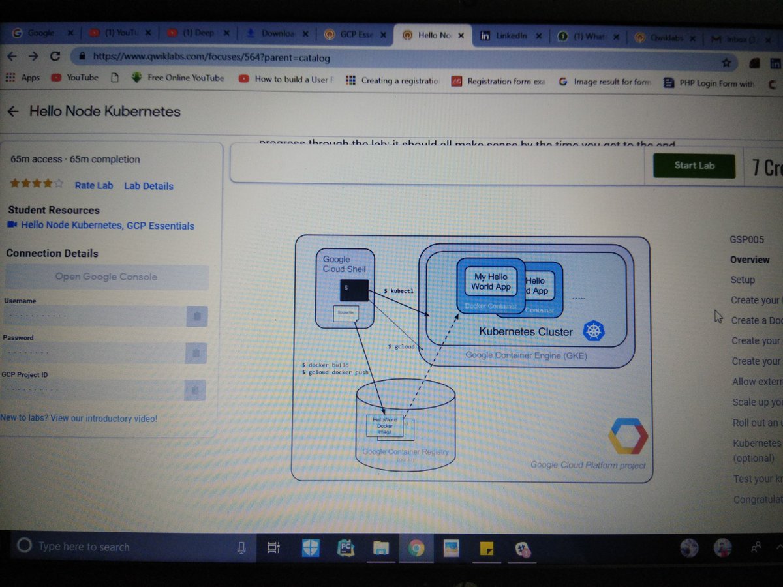783x587 pixels.
Task: Copy the Username with the clipboard icon
Action: coord(196,317)
